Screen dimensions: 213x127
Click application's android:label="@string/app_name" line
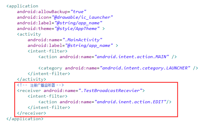[60, 23]
